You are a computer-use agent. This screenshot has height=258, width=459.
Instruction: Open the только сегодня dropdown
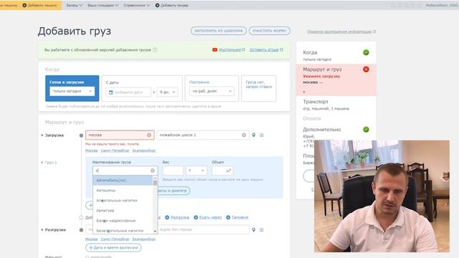pyautogui.click(x=72, y=91)
